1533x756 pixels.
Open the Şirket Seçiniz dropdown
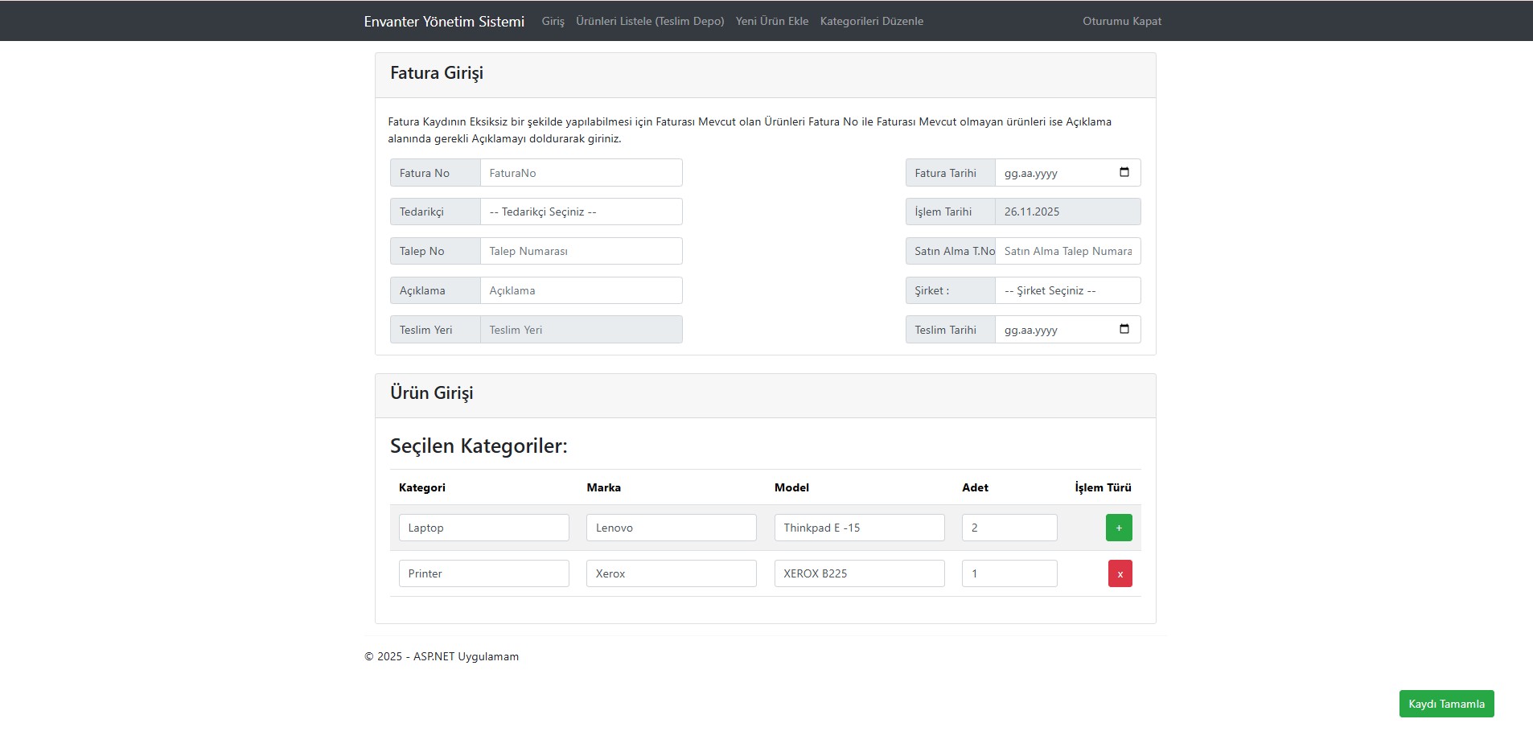(1067, 290)
